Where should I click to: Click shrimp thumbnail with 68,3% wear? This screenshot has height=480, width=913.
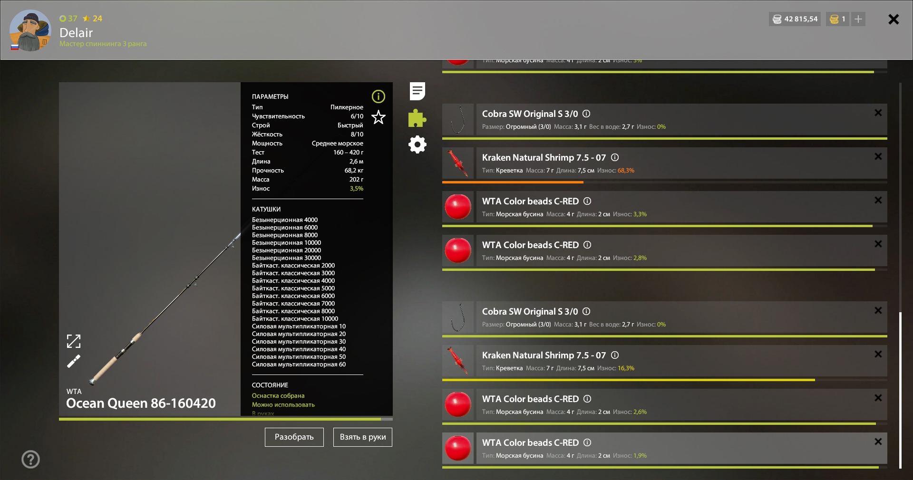click(458, 163)
